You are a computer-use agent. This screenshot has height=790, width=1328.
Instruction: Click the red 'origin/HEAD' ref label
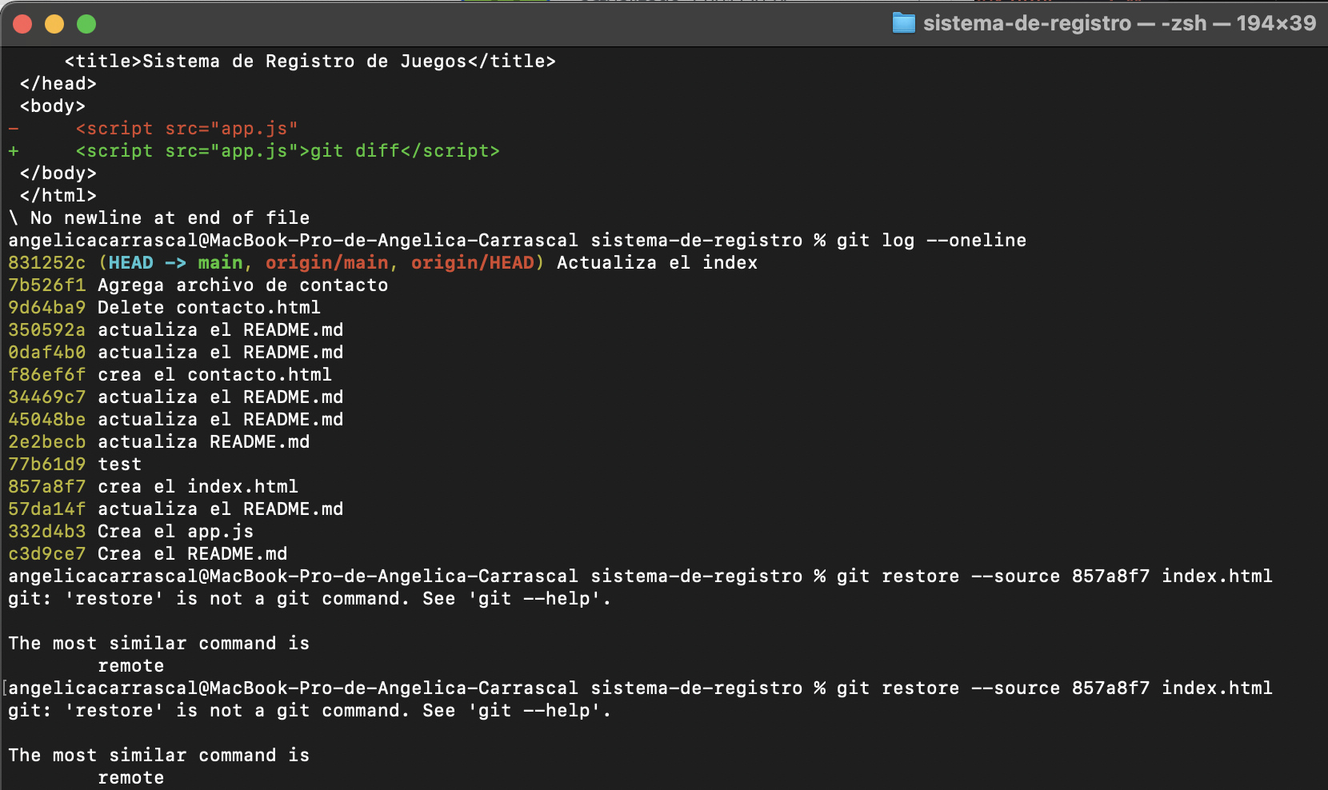[x=472, y=263]
